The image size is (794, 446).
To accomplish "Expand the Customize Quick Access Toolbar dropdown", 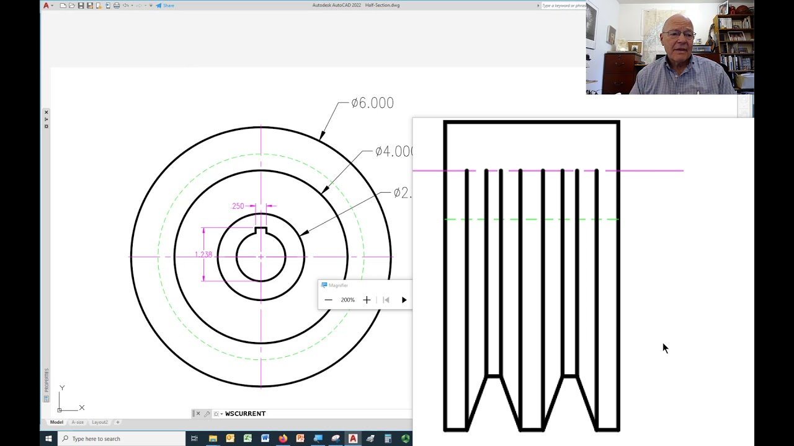I will click(151, 5).
